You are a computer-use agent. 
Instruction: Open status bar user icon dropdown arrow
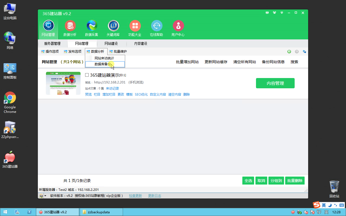pyautogui.click(x=45, y=196)
